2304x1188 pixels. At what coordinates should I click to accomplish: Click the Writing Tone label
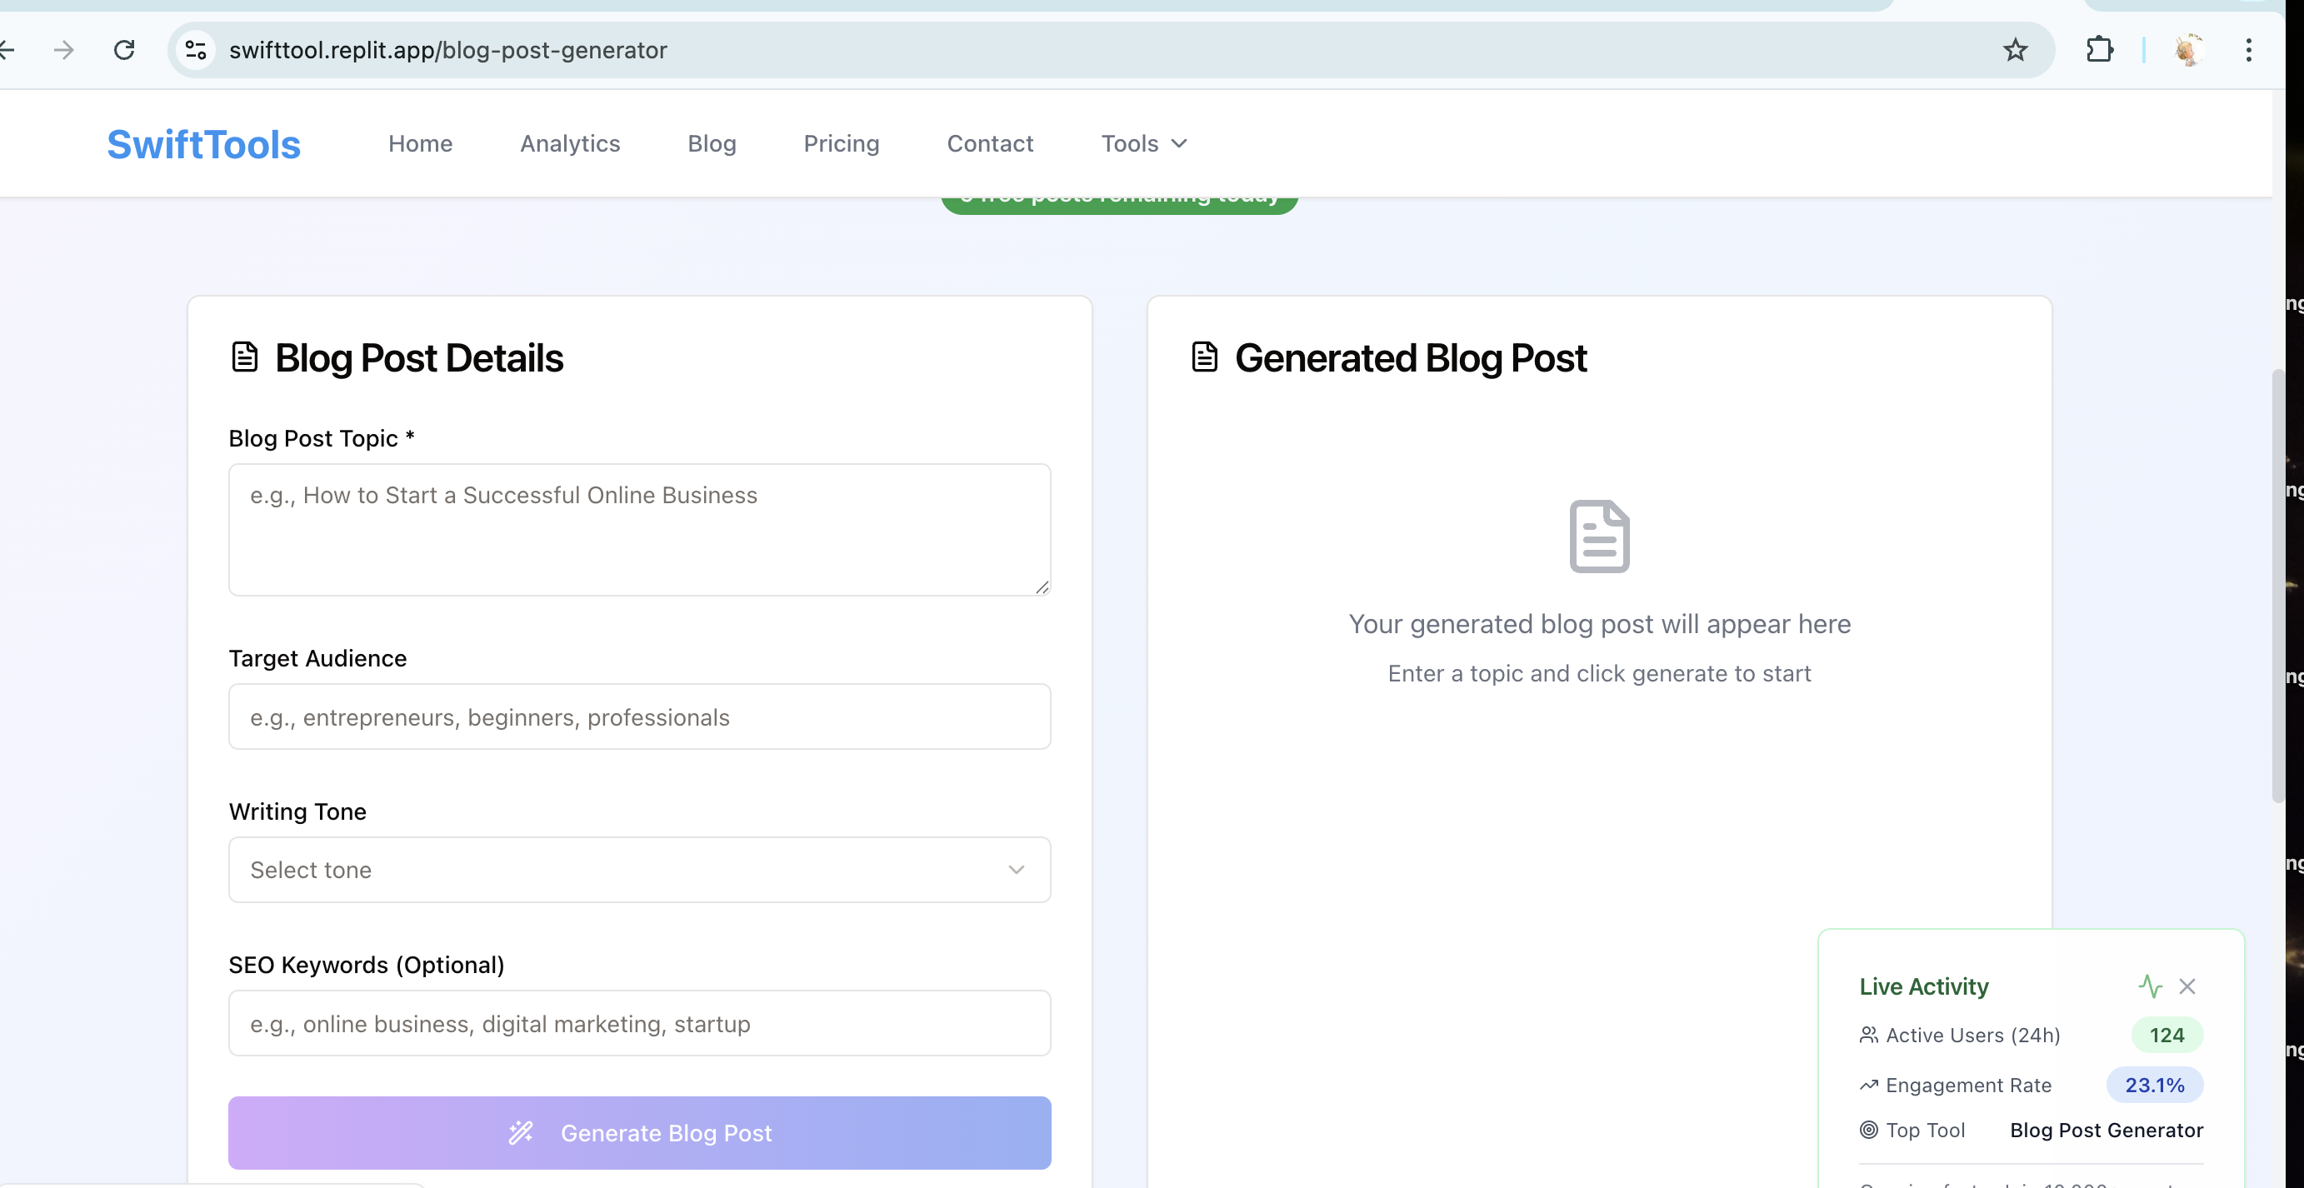[297, 811]
